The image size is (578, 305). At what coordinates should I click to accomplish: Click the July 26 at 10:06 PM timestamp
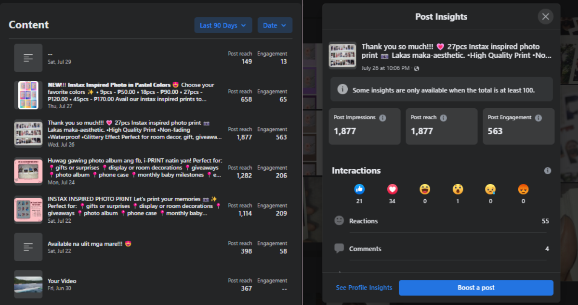(386, 68)
